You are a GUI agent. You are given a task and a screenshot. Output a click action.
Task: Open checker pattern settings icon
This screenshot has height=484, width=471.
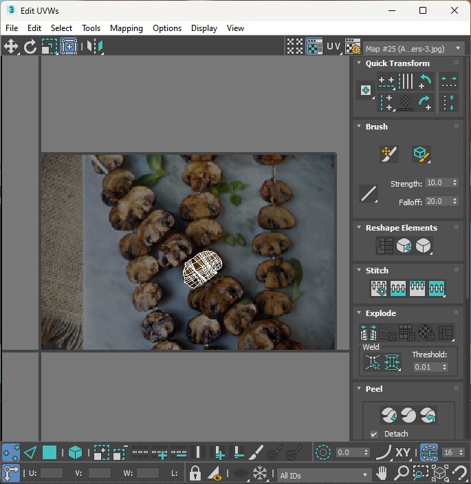click(353, 47)
